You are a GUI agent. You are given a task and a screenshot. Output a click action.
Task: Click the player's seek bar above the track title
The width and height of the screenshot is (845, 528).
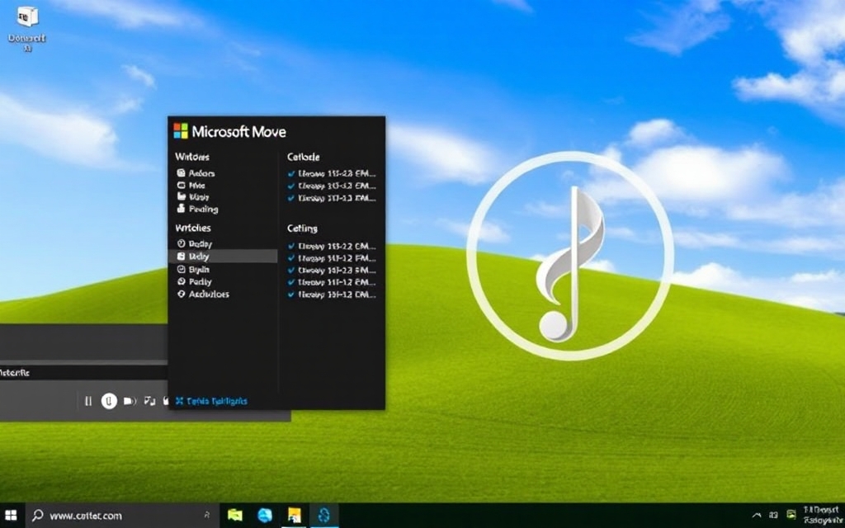[x=83, y=363]
